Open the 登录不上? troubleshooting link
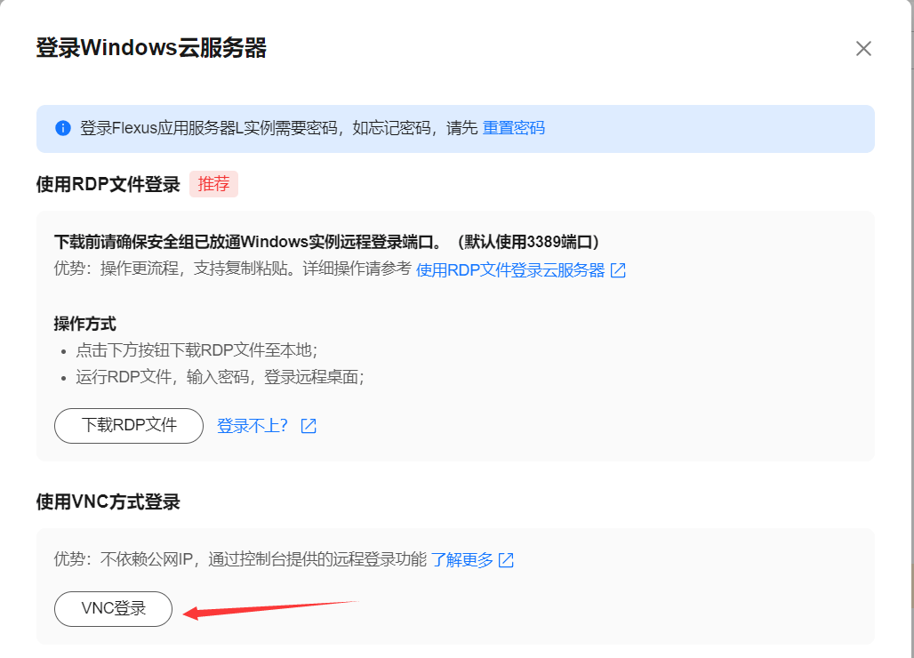Image resolution: width=914 pixels, height=658 pixels. 253,425
